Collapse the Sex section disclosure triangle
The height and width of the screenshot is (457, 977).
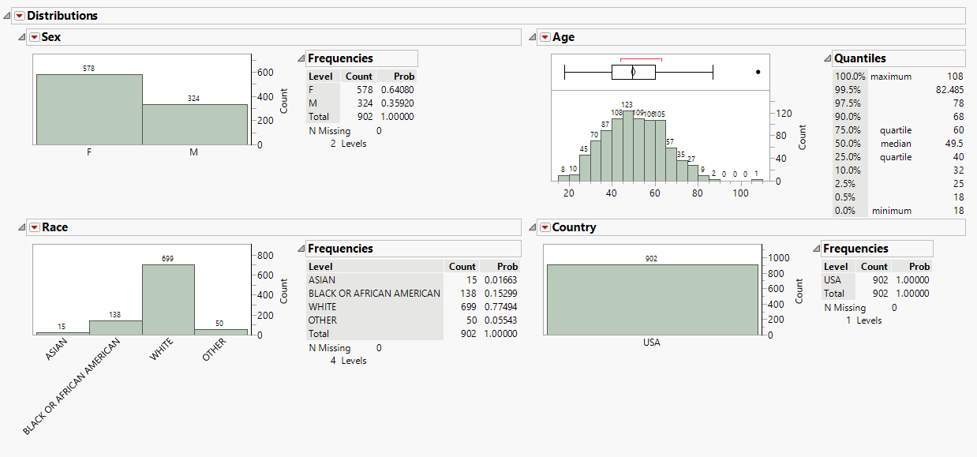[x=21, y=37]
